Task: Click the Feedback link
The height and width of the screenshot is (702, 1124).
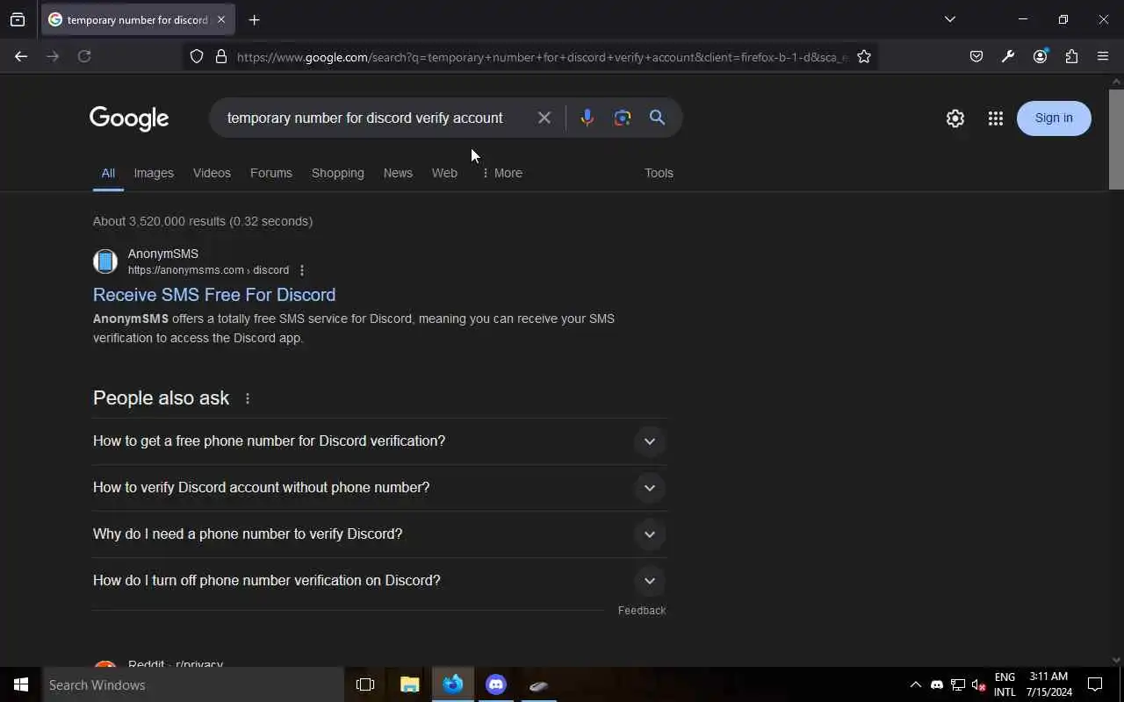Action: tap(642, 610)
